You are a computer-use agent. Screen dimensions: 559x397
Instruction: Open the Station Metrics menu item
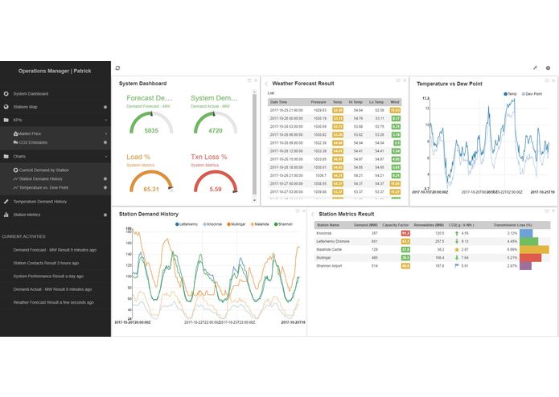tap(27, 215)
